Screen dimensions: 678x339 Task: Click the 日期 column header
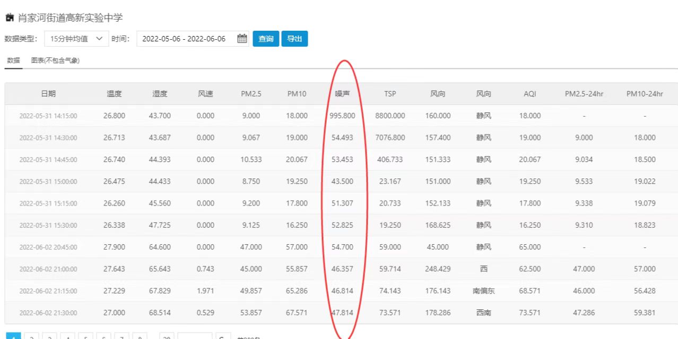(x=48, y=94)
